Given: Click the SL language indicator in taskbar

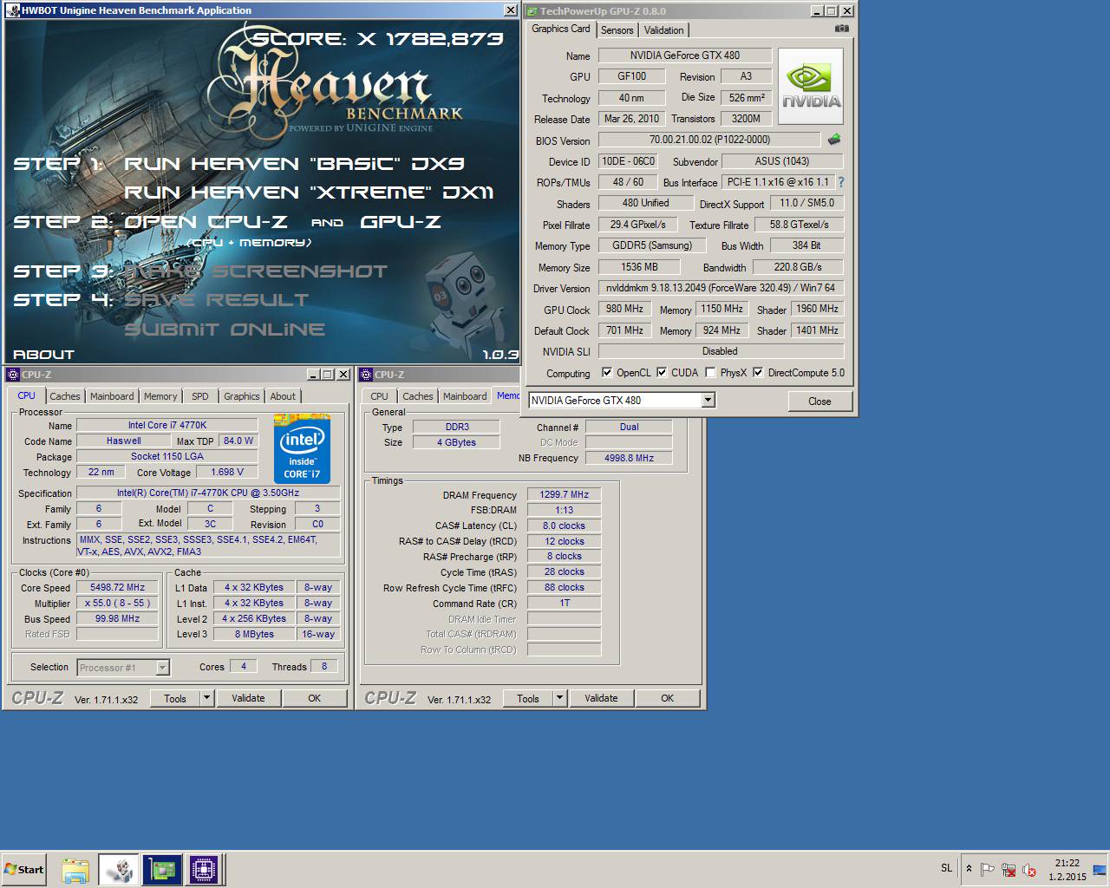Looking at the screenshot, I should [946, 868].
